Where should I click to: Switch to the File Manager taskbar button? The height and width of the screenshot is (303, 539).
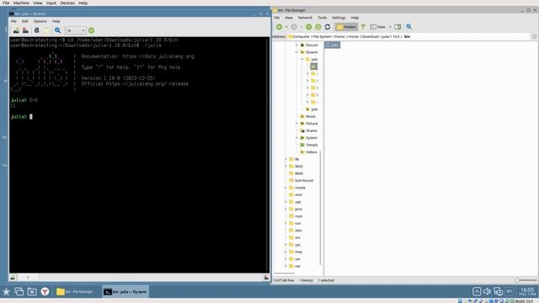point(75,292)
